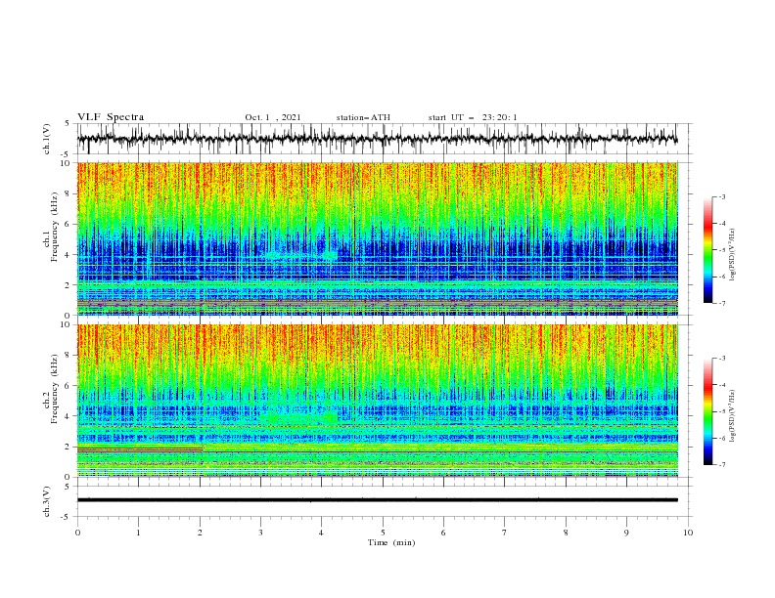The height and width of the screenshot is (598, 775).
Task: Click the ch.1 'log(PSD)(V²/Hz)' color bar label
Action: [x=733, y=255]
